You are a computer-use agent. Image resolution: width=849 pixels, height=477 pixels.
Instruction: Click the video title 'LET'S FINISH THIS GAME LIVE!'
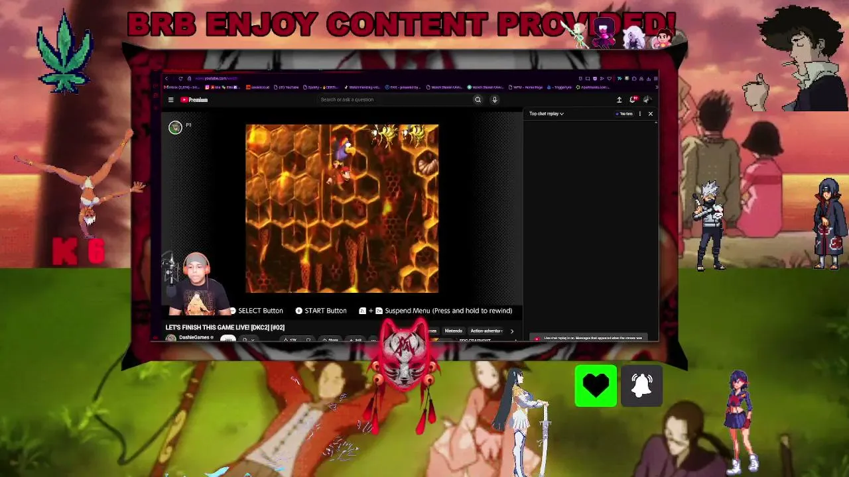coord(225,327)
